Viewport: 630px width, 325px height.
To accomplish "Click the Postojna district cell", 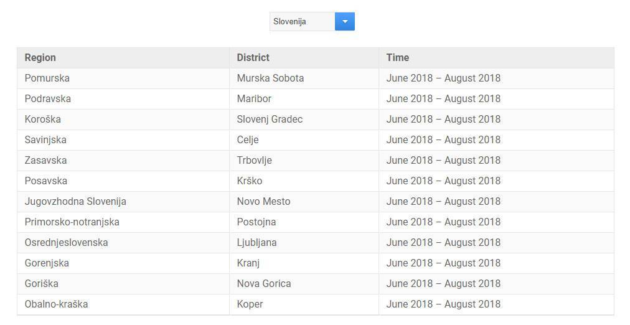I will click(x=256, y=222).
